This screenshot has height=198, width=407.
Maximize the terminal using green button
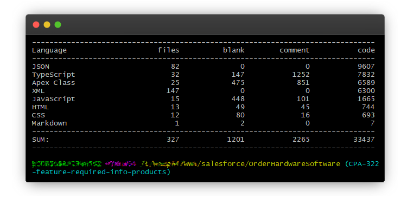[58, 24]
